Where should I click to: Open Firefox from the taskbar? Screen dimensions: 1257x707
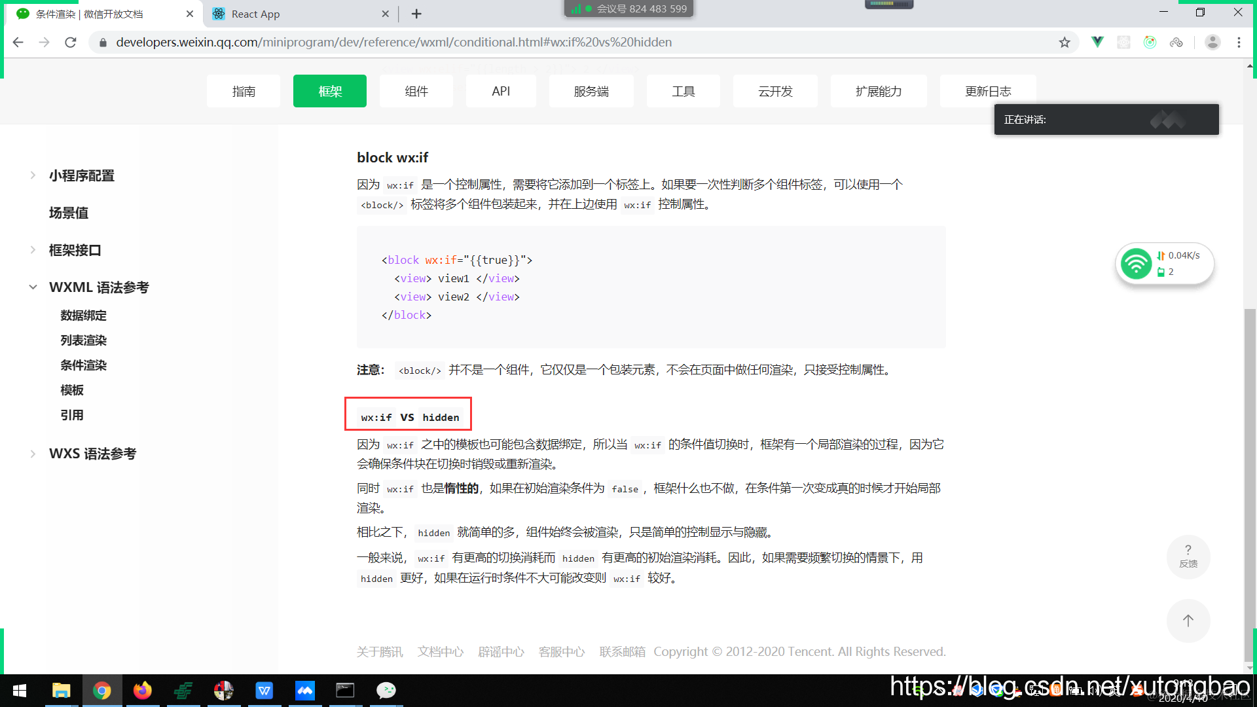pos(142,691)
